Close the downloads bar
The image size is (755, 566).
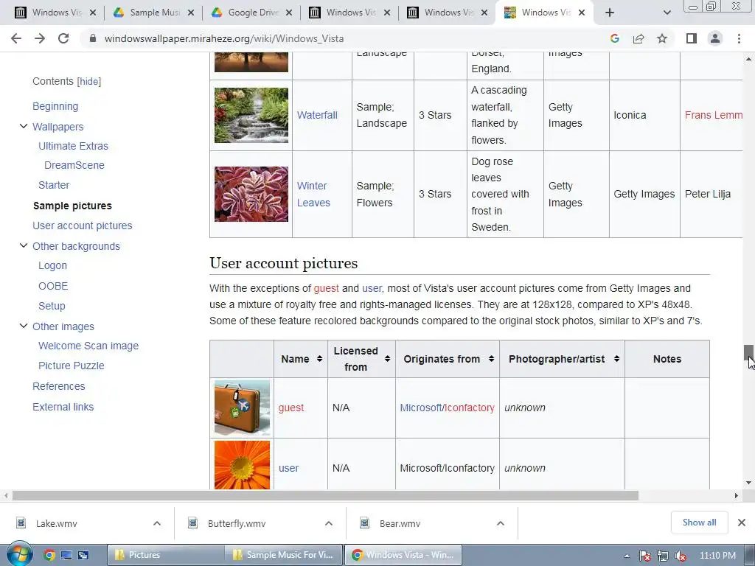[x=742, y=523]
